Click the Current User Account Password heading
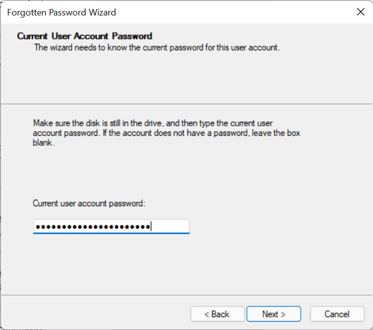The height and width of the screenshot is (330, 373). click(84, 36)
